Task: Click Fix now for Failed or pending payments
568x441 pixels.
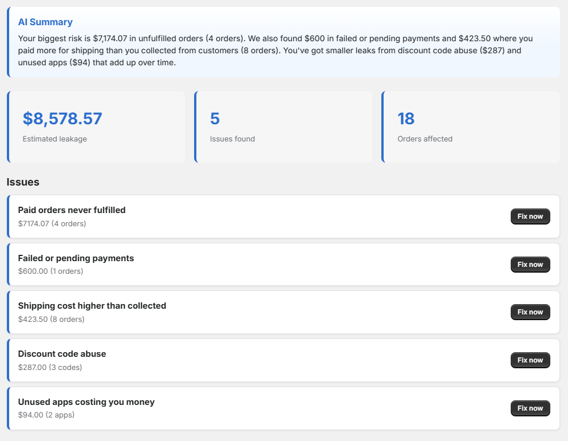Action: coord(530,265)
